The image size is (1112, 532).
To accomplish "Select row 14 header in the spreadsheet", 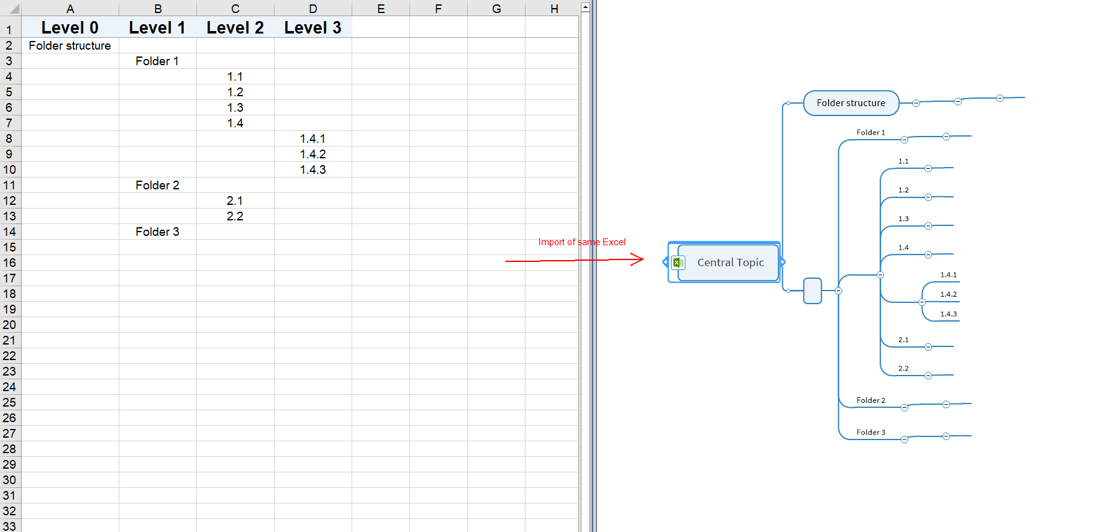I will coord(11,232).
